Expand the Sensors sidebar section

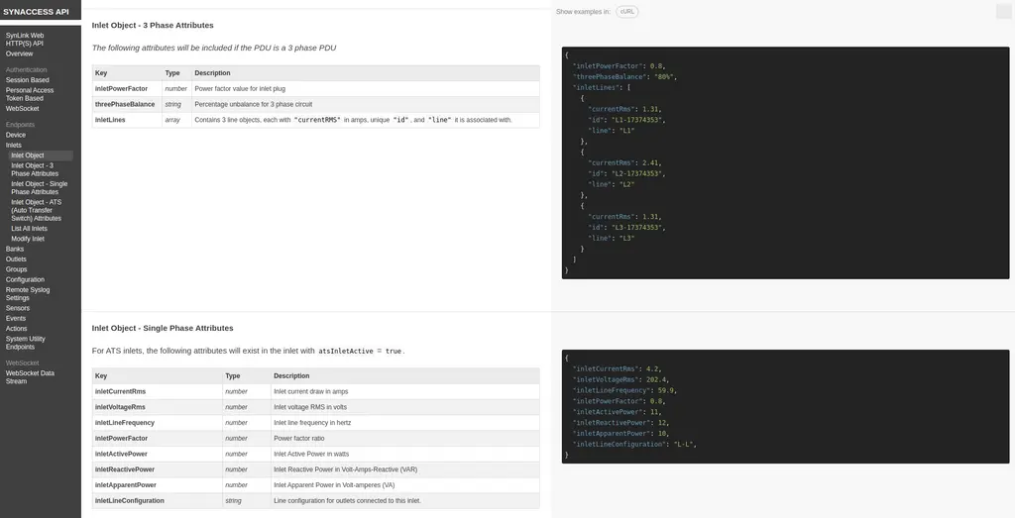[18, 308]
